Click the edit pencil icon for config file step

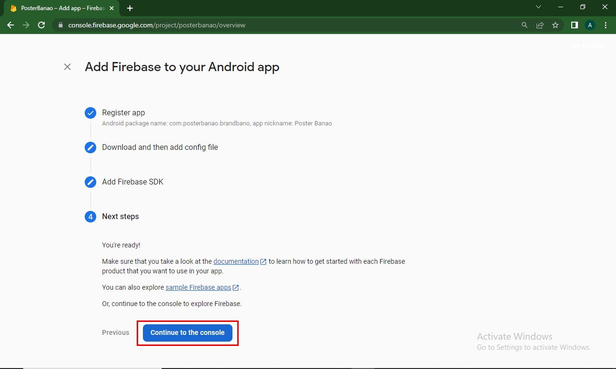pos(90,148)
